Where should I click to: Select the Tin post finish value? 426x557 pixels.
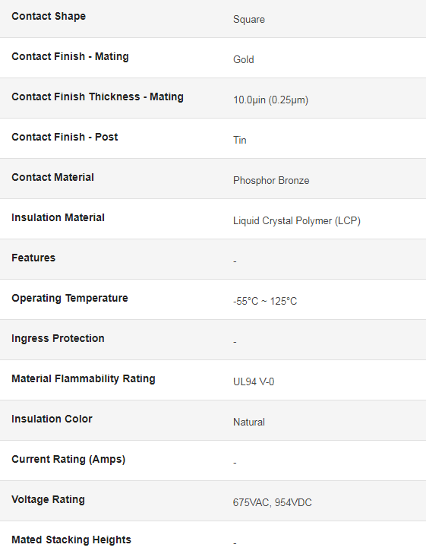[240, 140]
